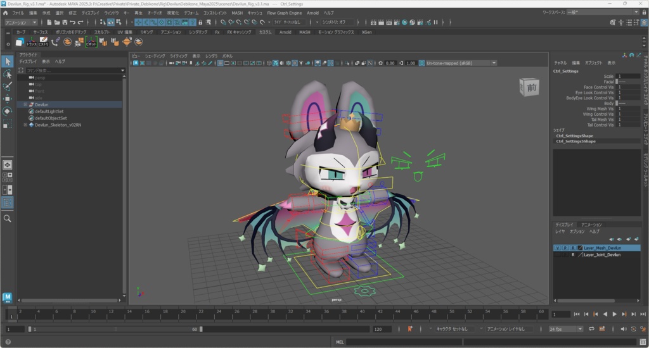Open the search magnifier in left sidebar
The width and height of the screenshot is (649, 348).
(x=8, y=219)
